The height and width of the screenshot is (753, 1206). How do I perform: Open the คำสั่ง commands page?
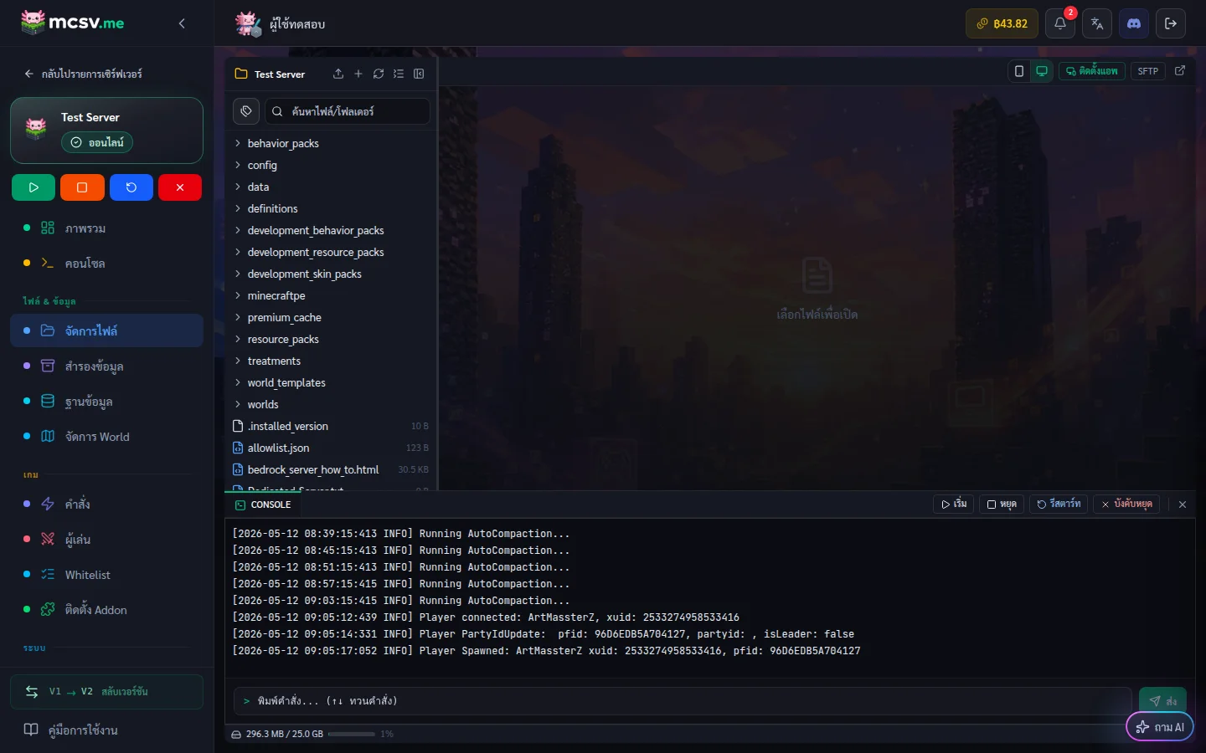(106, 504)
